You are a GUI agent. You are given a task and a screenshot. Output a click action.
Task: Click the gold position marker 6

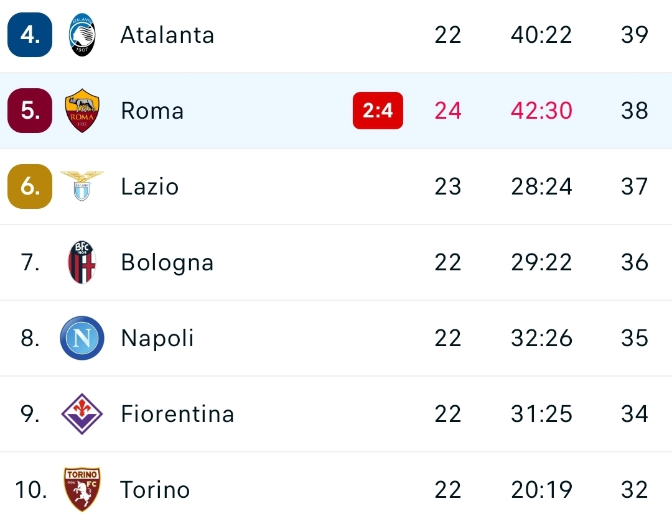coord(29,186)
